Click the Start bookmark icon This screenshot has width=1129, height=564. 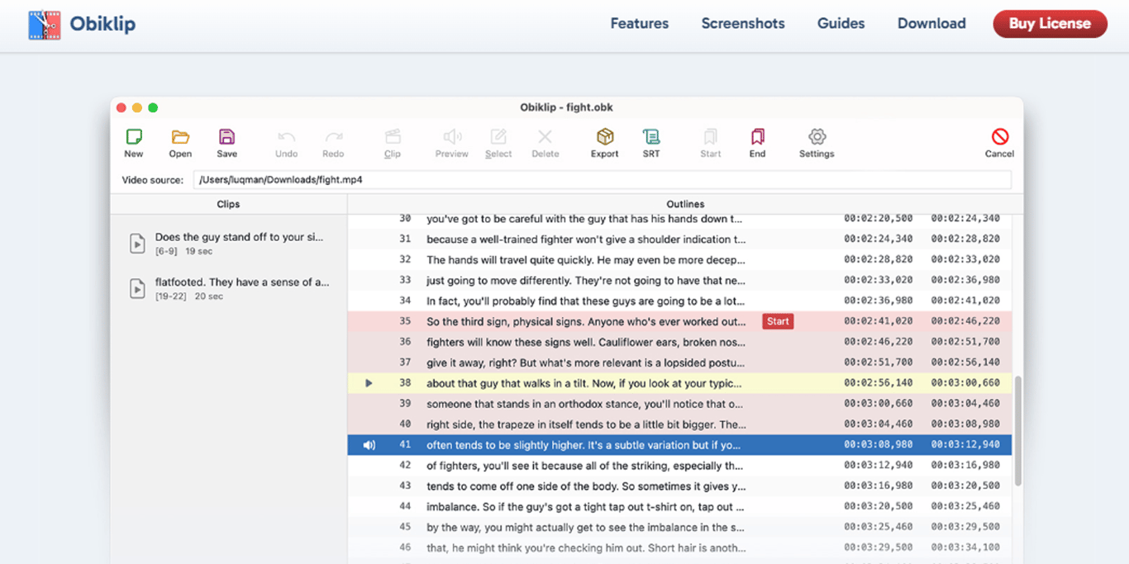[x=711, y=137]
